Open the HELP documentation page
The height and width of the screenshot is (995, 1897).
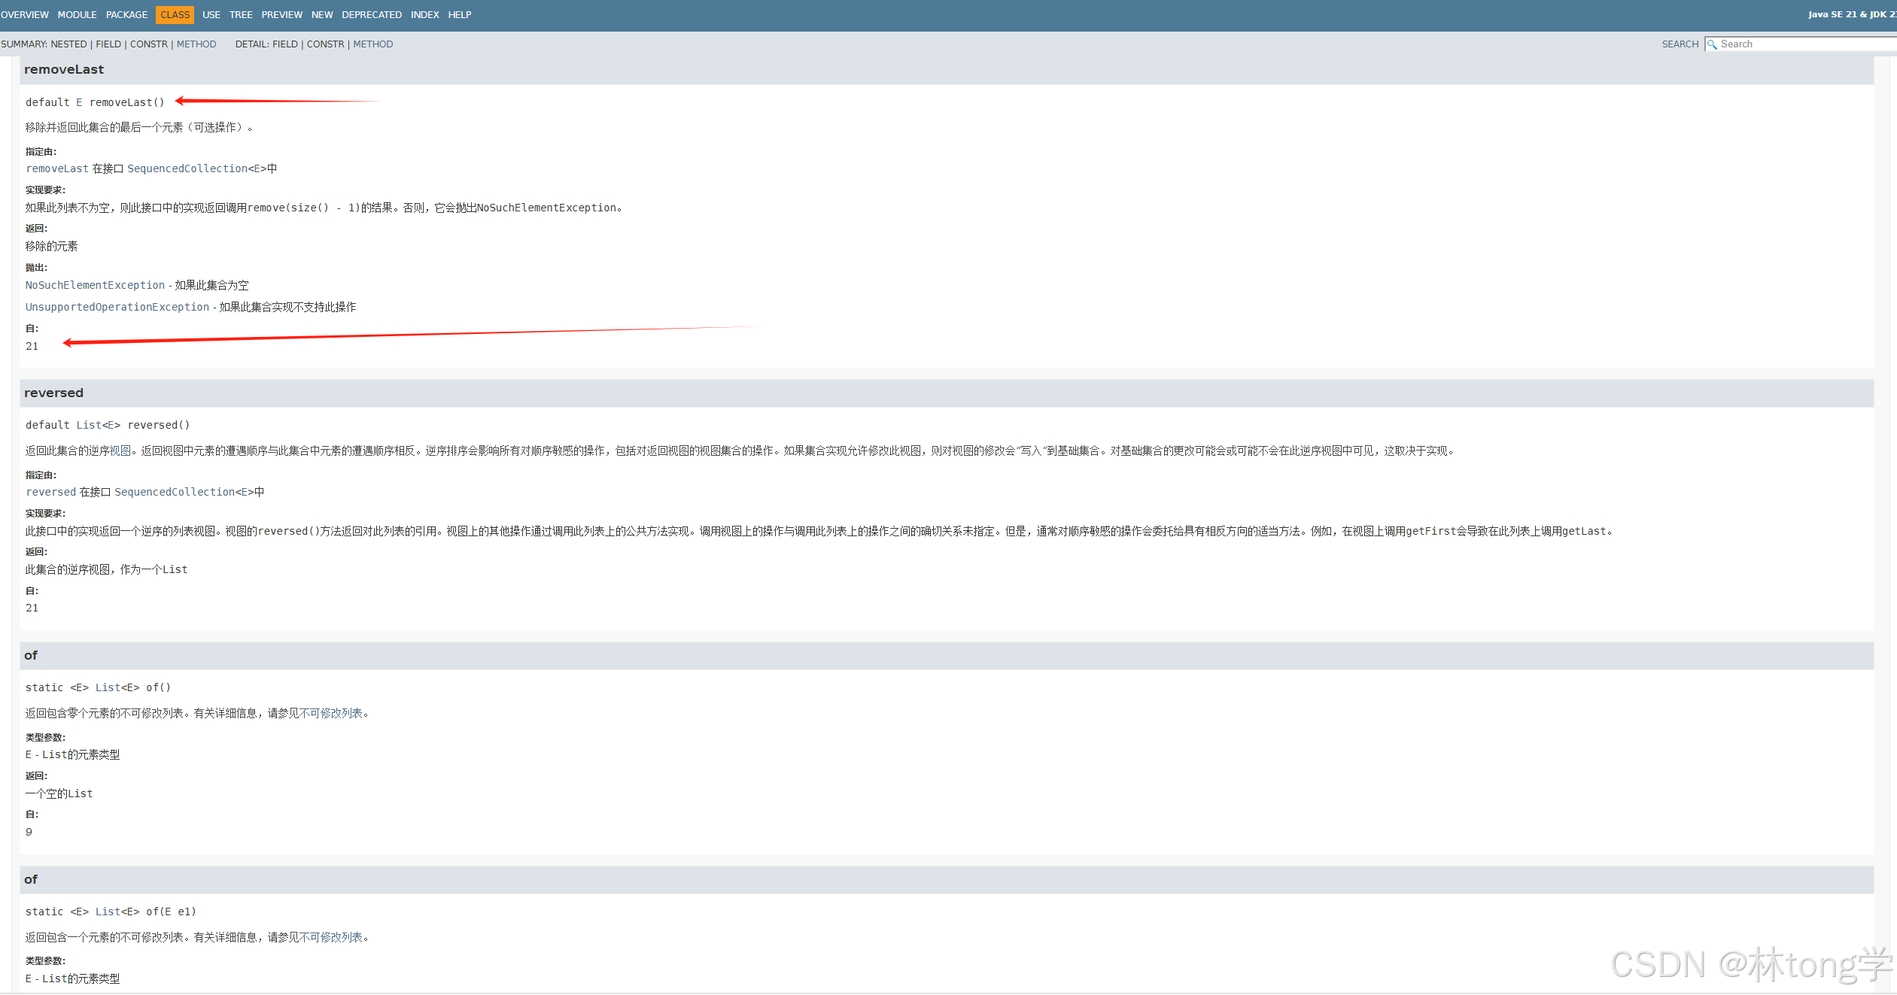tap(459, 14)
